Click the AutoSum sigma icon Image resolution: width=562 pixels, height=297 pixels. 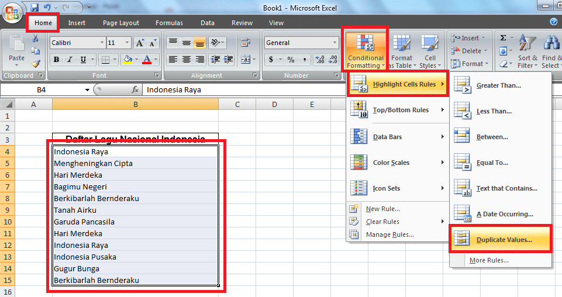[x=503, y=38]
